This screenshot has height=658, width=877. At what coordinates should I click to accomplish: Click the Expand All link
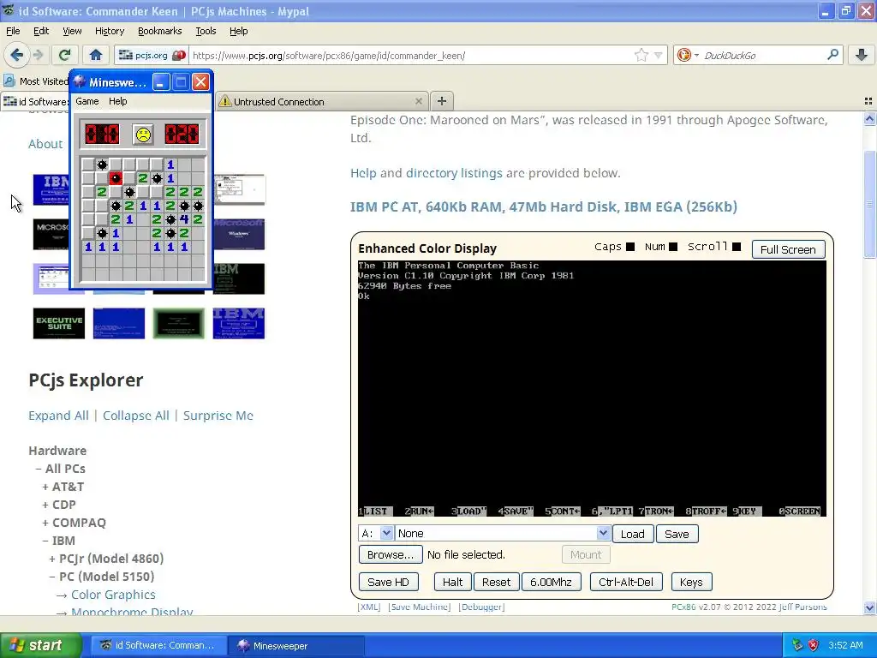tap(59, 416)
